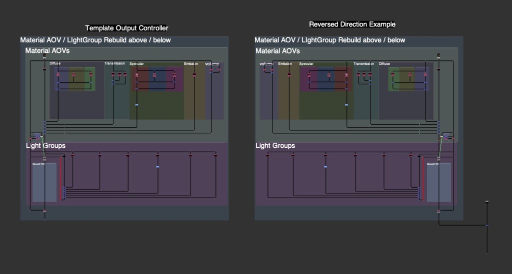Click the Overall CC backdrop in Reversed Light Groups
Screen dimensions: 512x274
tap(438, 185)
